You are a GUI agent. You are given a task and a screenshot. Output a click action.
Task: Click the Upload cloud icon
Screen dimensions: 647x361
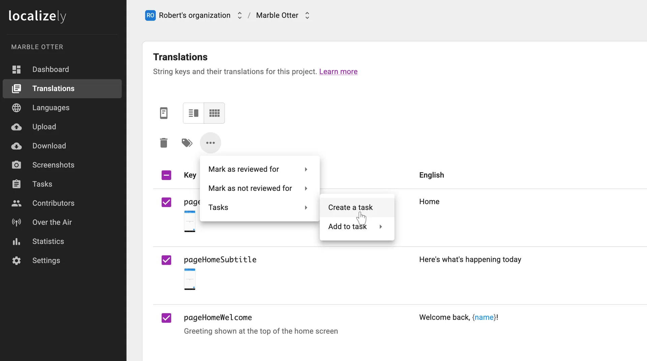[17, 127]
